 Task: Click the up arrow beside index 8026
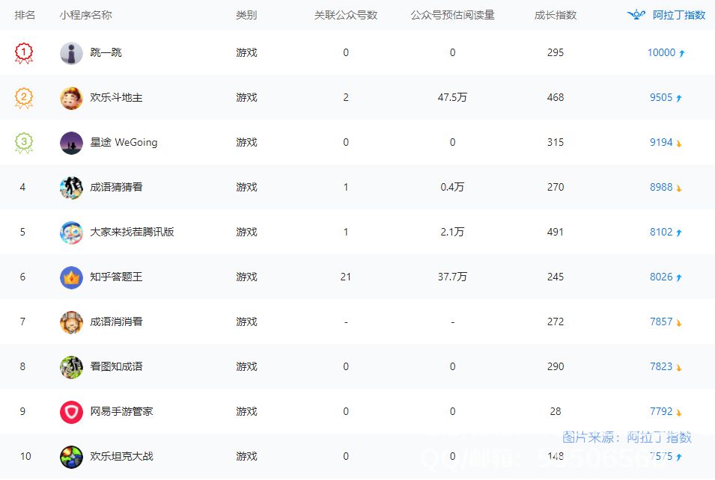tap(679, 277)
